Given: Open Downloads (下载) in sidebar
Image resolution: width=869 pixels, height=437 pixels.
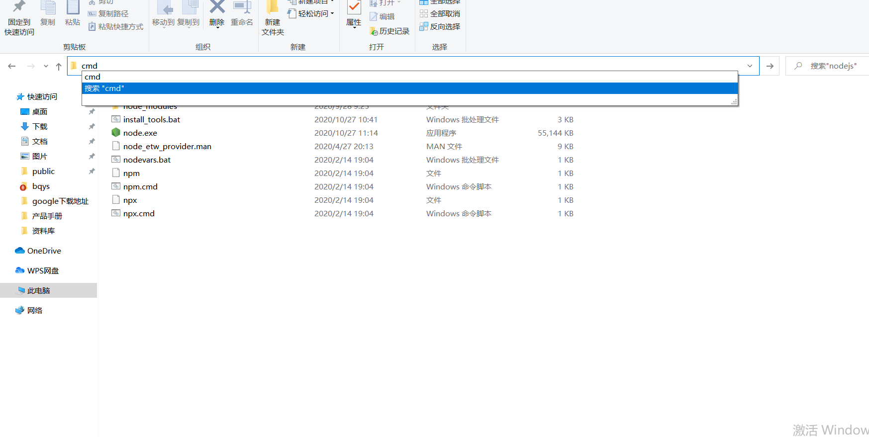Looking at the screenshot, I should tap(34, 127).
